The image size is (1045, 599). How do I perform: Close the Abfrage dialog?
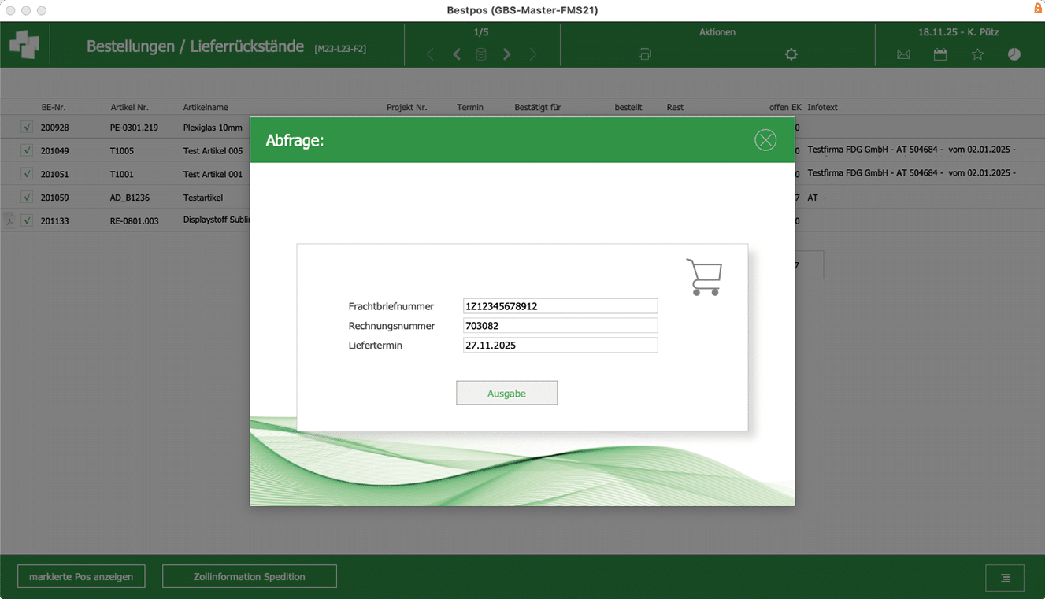[765, 140]
